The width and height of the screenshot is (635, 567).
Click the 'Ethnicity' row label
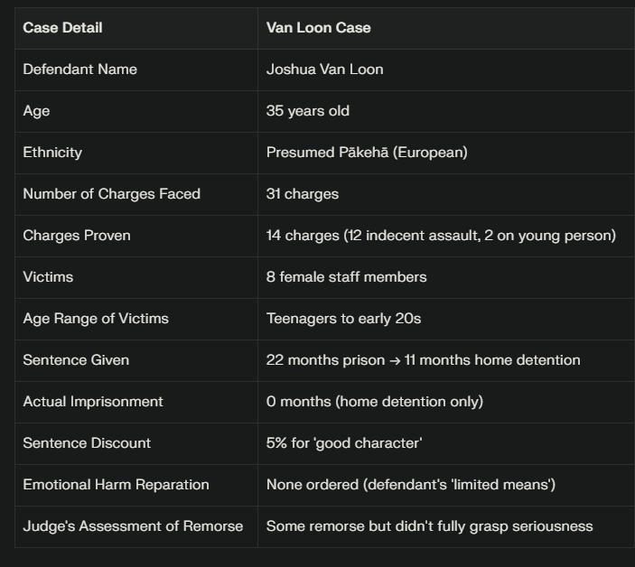(x=52, y=152)
